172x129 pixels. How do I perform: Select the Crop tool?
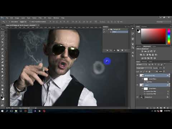[x=2, y=42]
